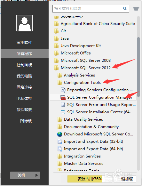
Task: Click into the 搜索软件和网络 search field
Action: coord(88,9)
